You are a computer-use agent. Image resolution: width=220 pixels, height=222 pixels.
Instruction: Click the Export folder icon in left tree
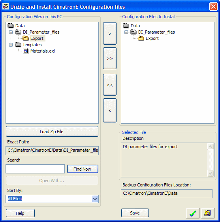26,38
